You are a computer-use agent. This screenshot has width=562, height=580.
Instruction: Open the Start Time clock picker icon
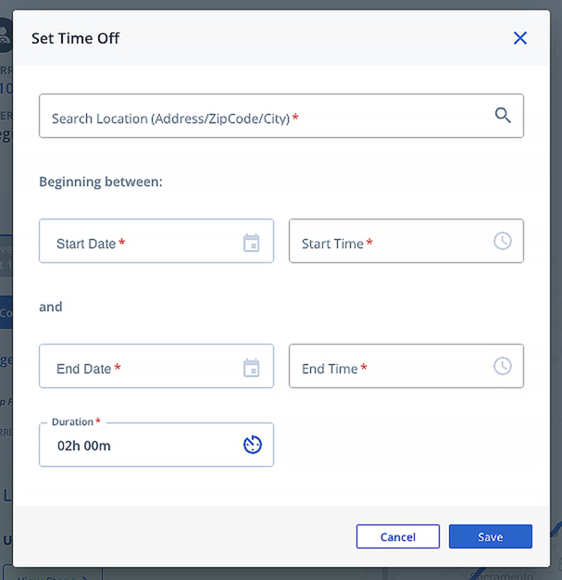pyautogui.click(x=503, y=241)
